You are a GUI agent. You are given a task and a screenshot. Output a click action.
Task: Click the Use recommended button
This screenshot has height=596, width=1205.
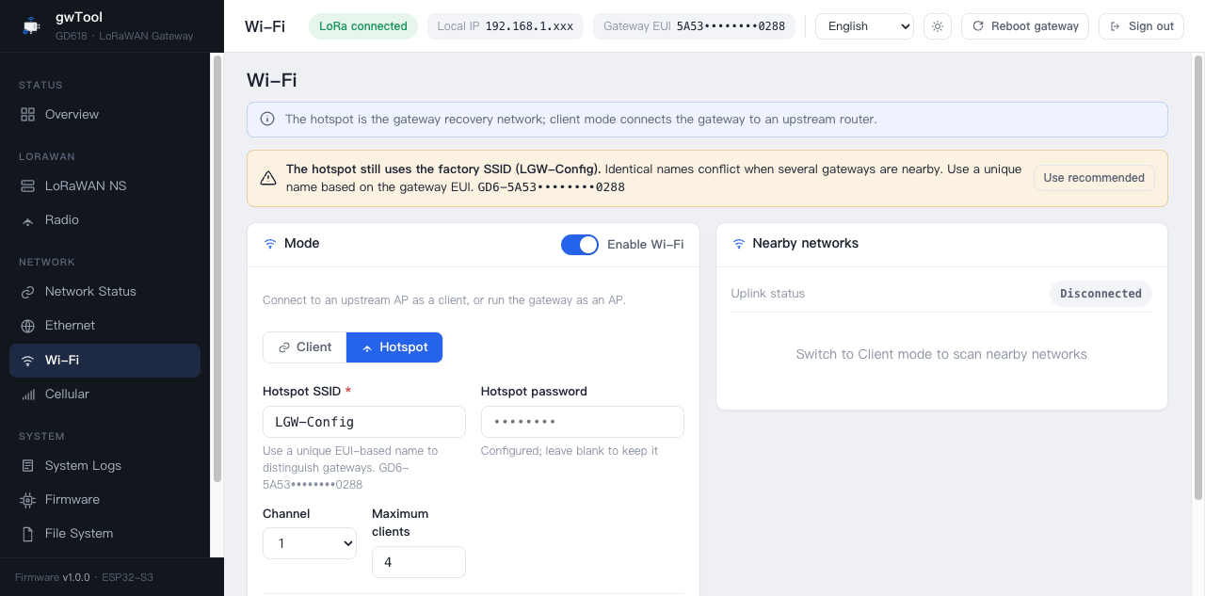(x=1094, y=178)
